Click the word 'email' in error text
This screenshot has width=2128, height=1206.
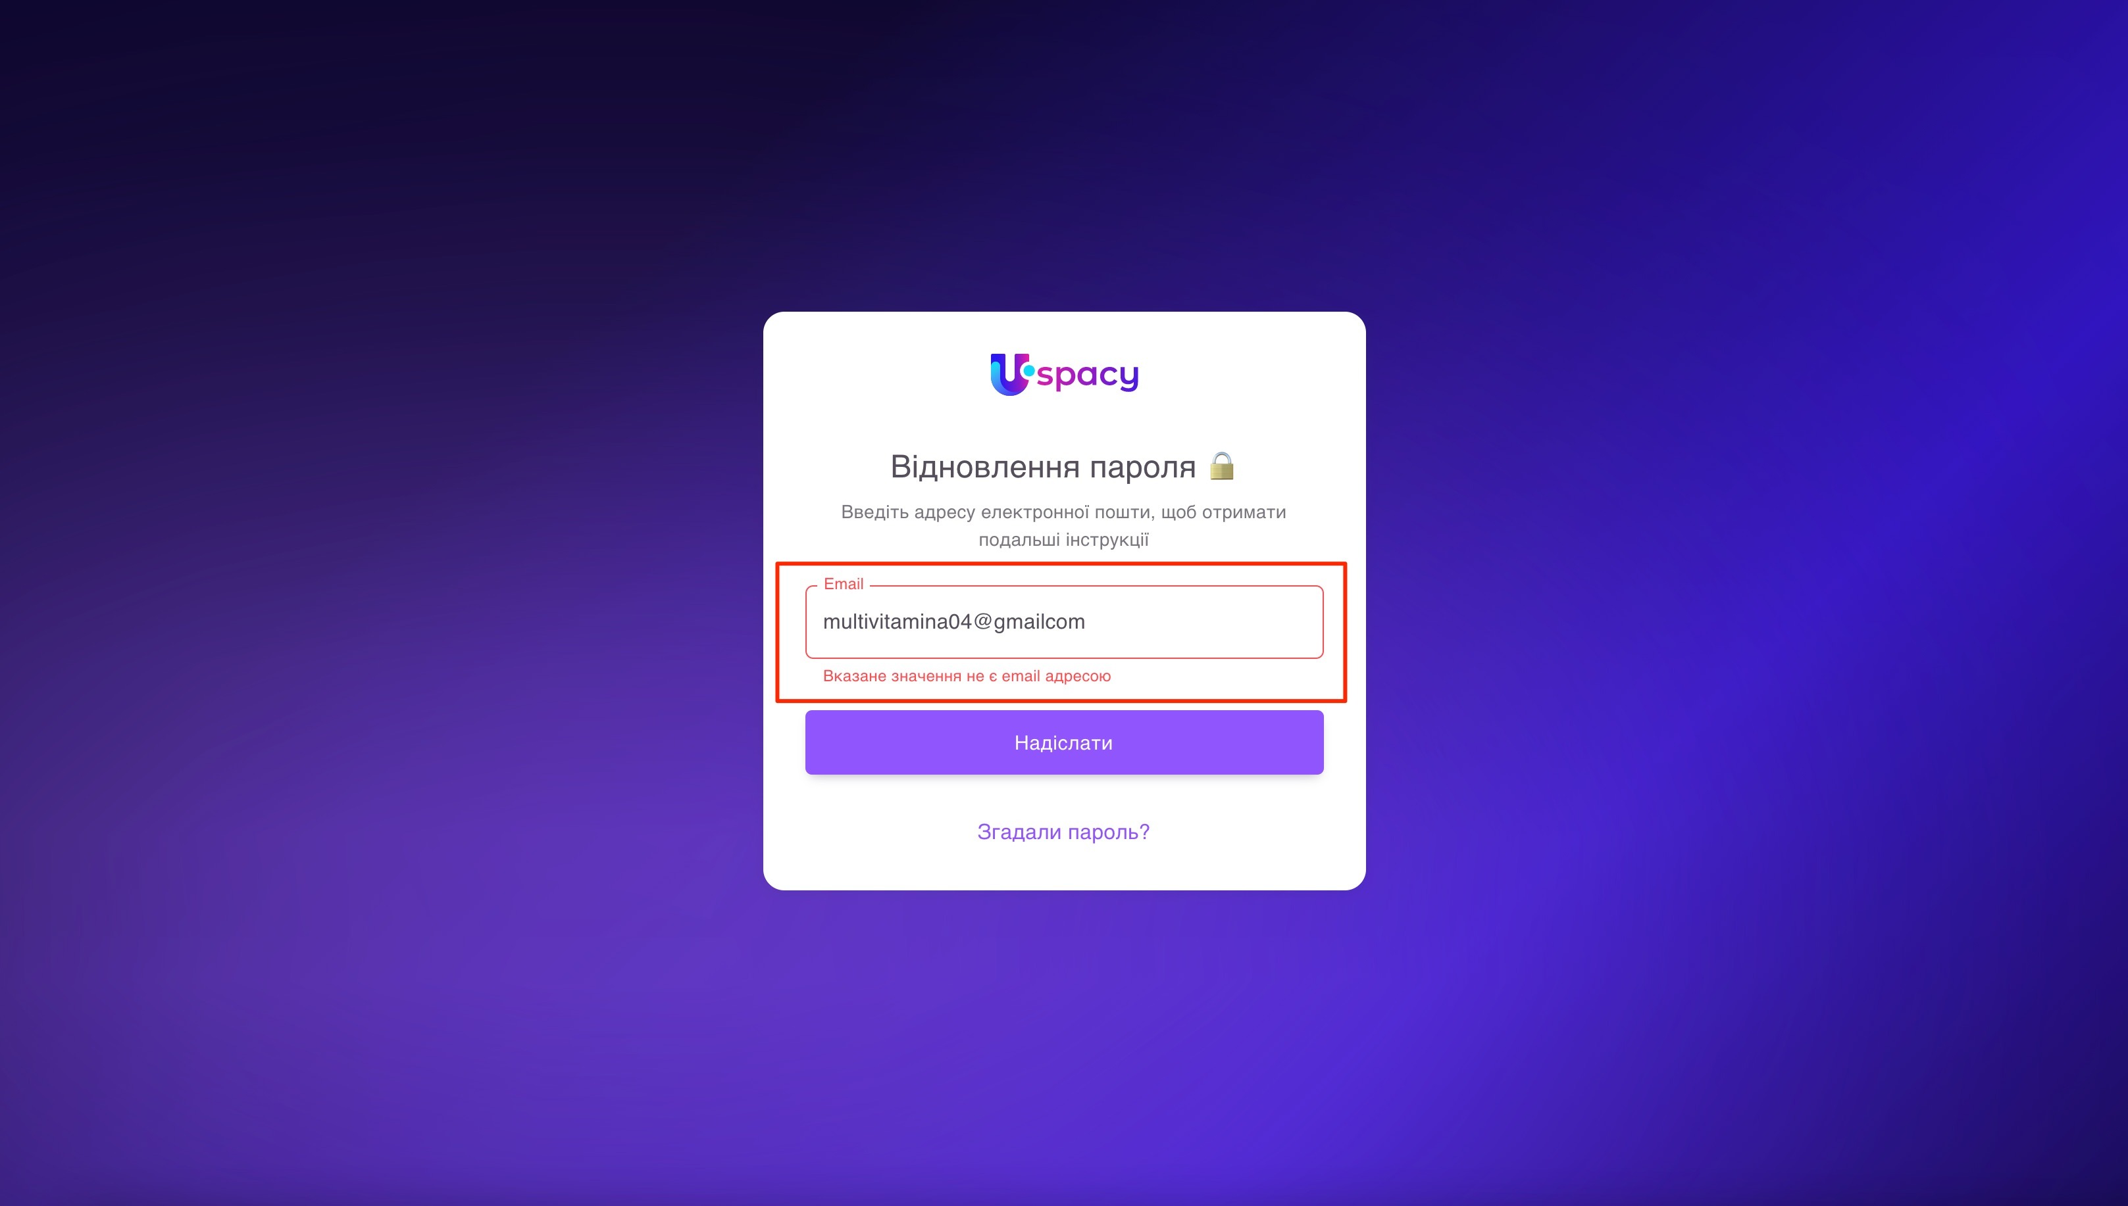pyautogui.click(x=1020, y=676)
